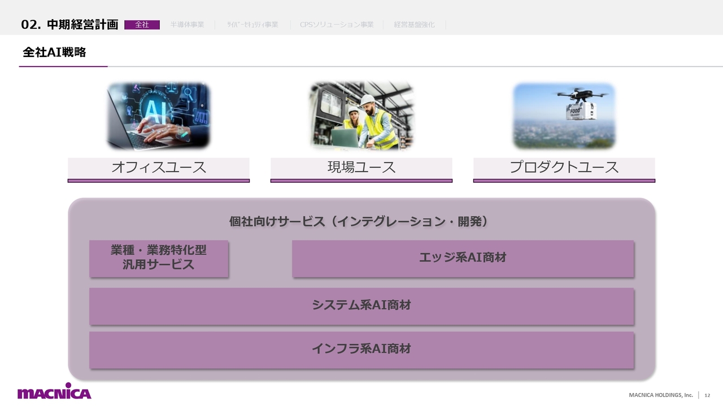Select the 業種・業務特化型汎用サービス box

[x=159, y=259]
